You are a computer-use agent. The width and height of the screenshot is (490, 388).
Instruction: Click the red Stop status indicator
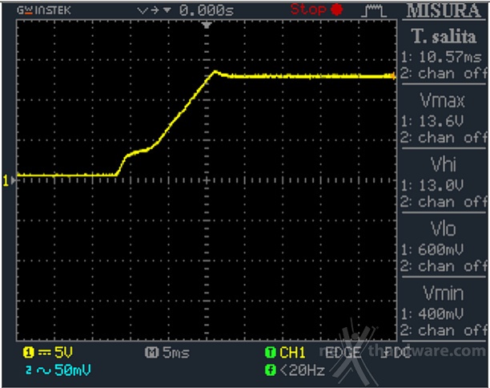click(316, 10)
